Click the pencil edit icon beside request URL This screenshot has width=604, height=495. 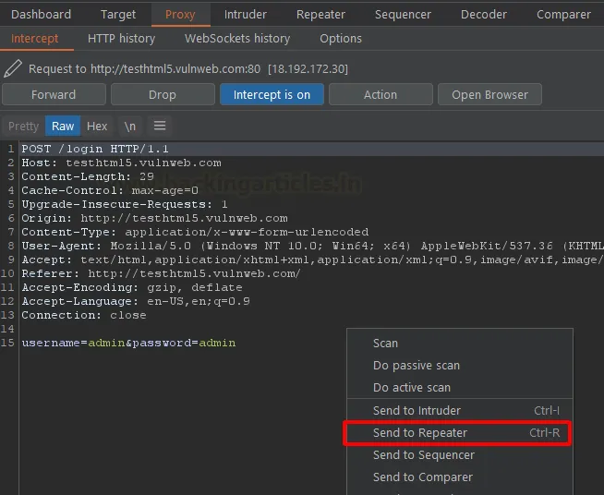[x=13, y=69]
